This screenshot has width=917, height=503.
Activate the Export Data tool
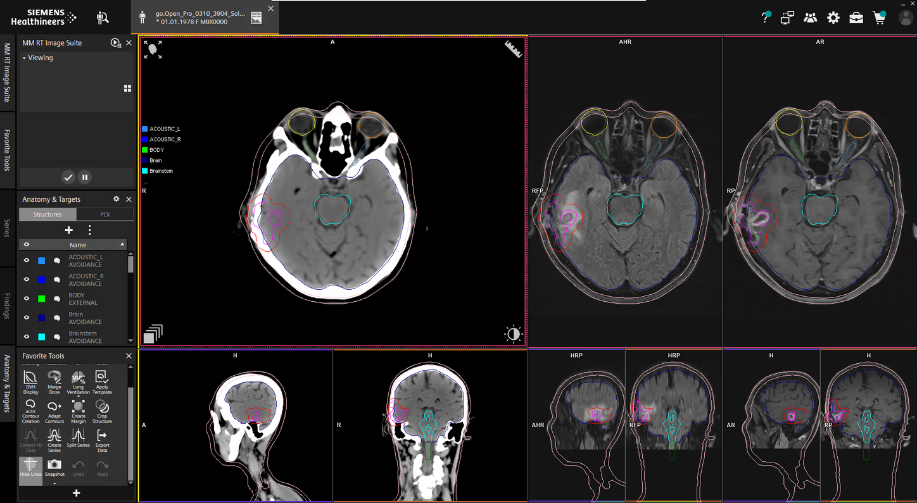coord(102,440)
